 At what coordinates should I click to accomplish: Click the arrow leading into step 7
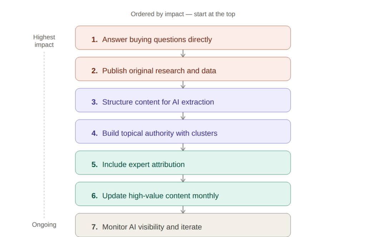[x=183, y=209]
